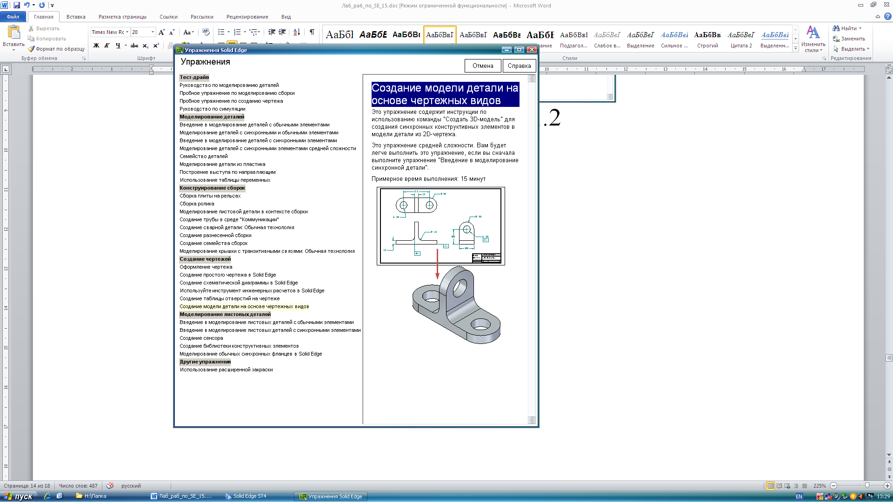Open the H:\Папка taskbar window
The image size is (893, 502).
click(109, 496)
